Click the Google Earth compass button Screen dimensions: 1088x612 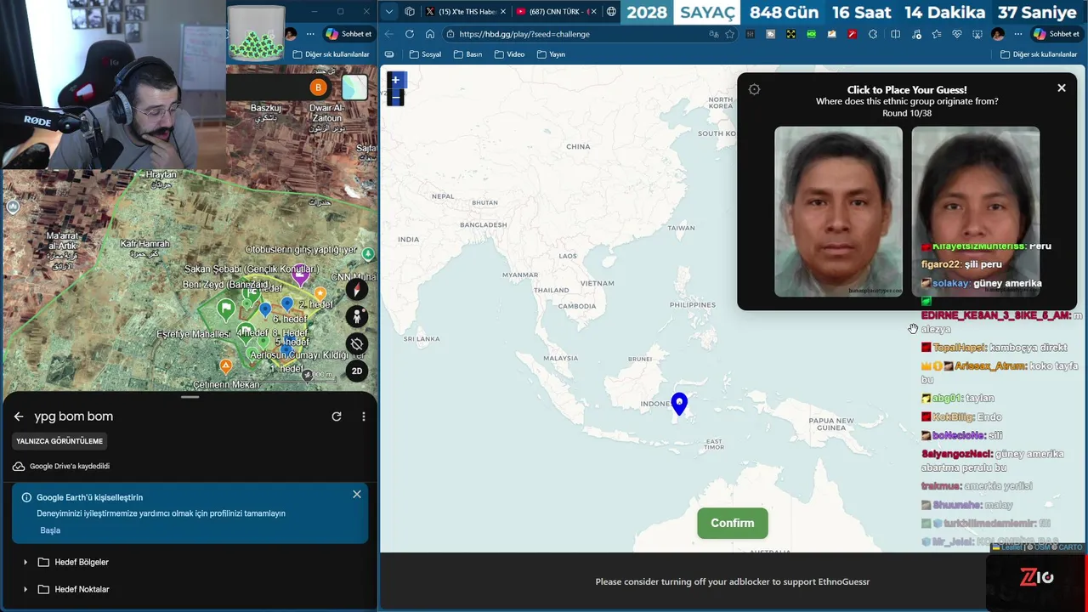click(357, 290)
